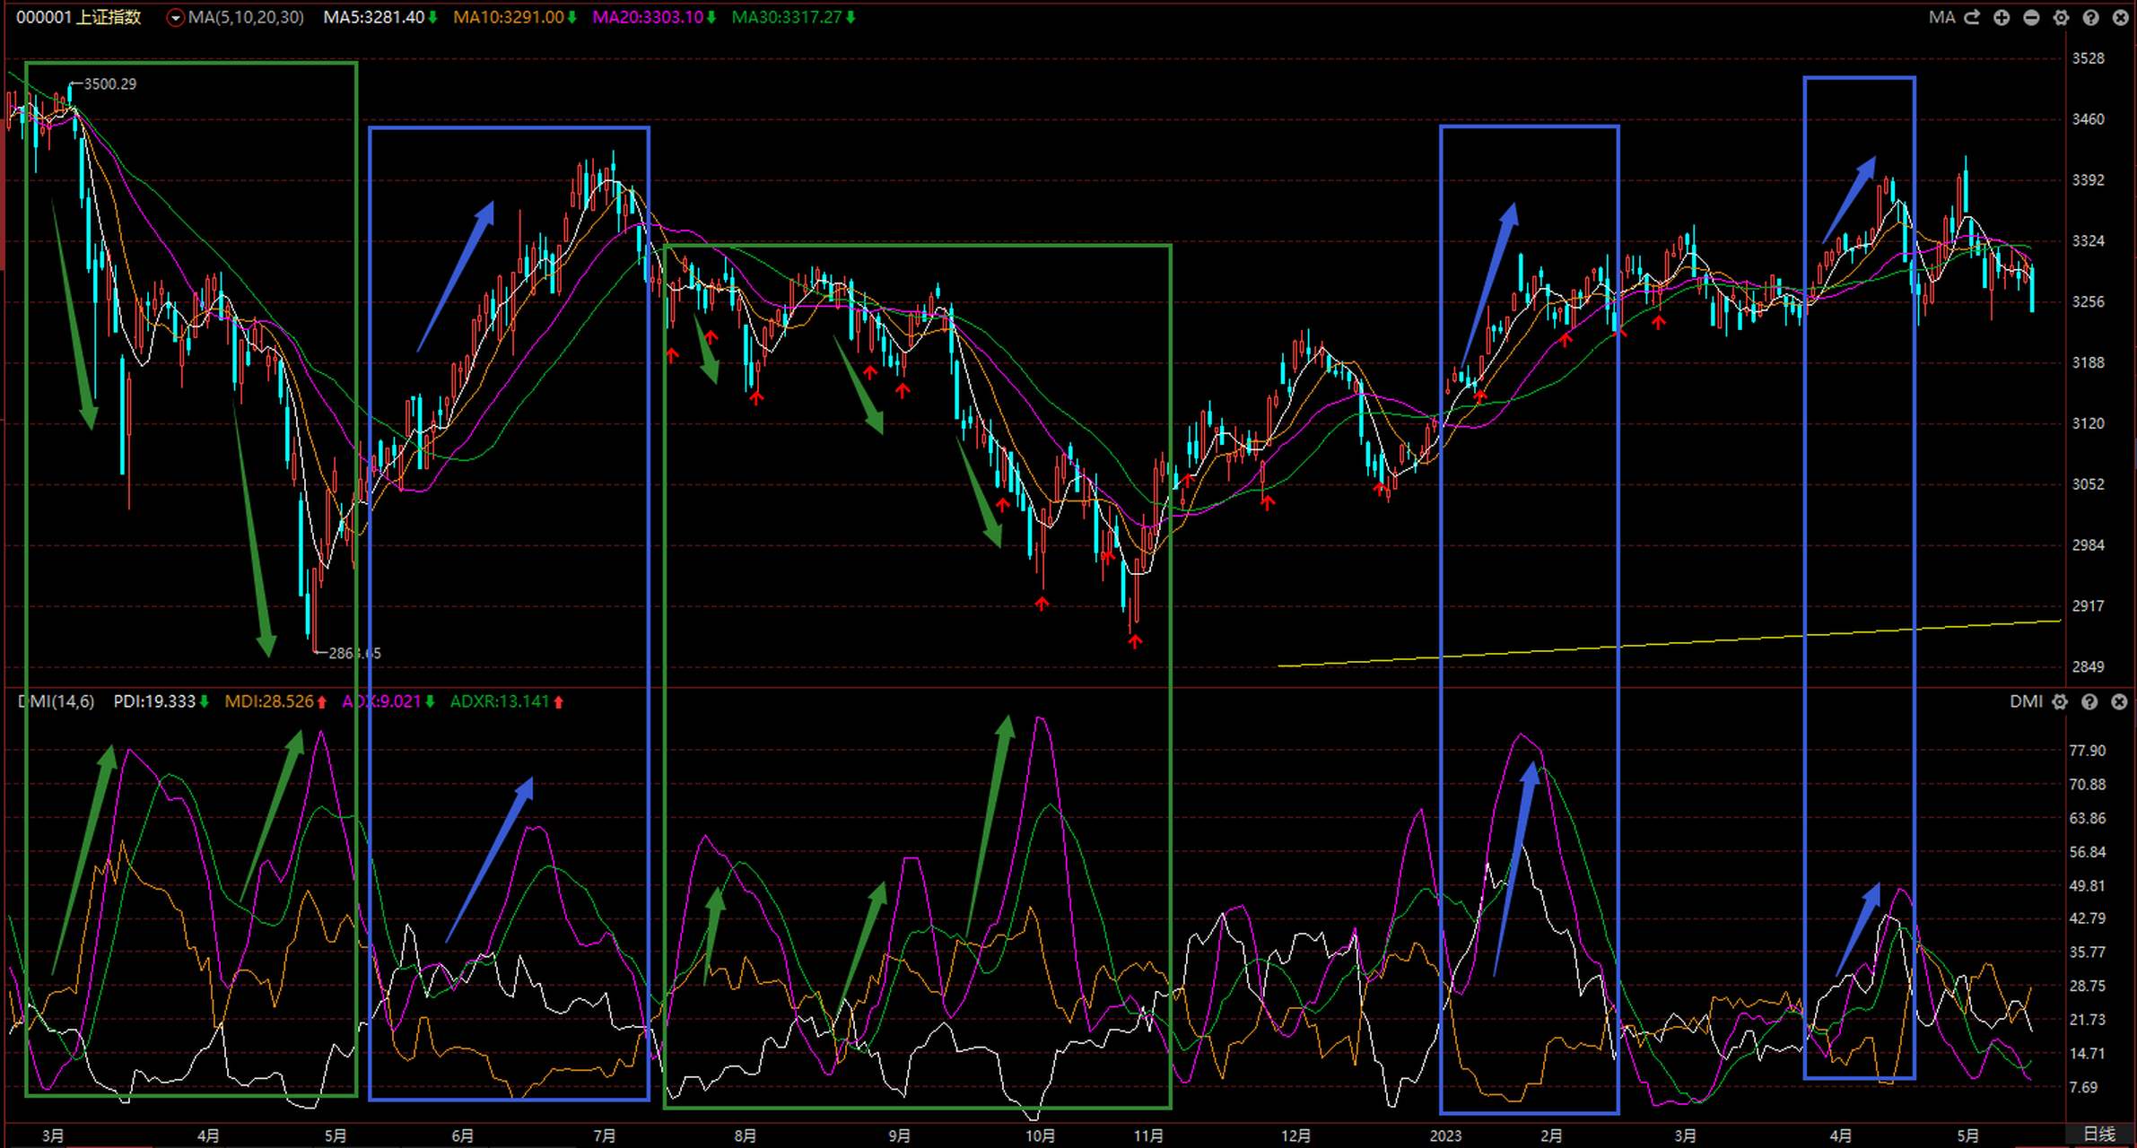2137x1148 pixels.
Task: Open help for the MA indicator
Action: [x=2090, y=17]
